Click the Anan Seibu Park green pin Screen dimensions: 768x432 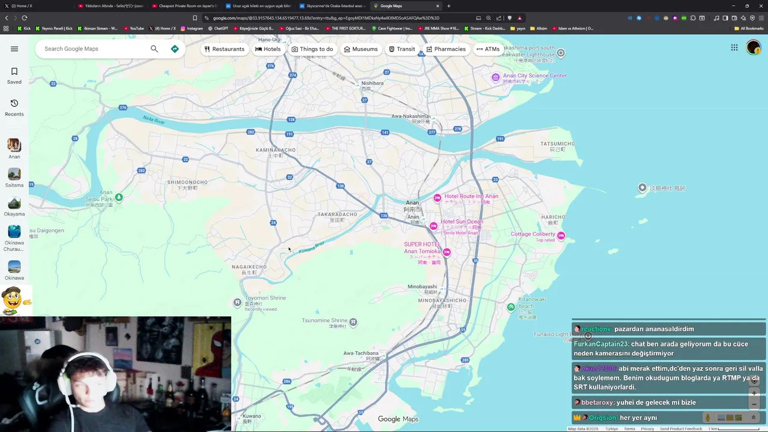tap(119, 197)
